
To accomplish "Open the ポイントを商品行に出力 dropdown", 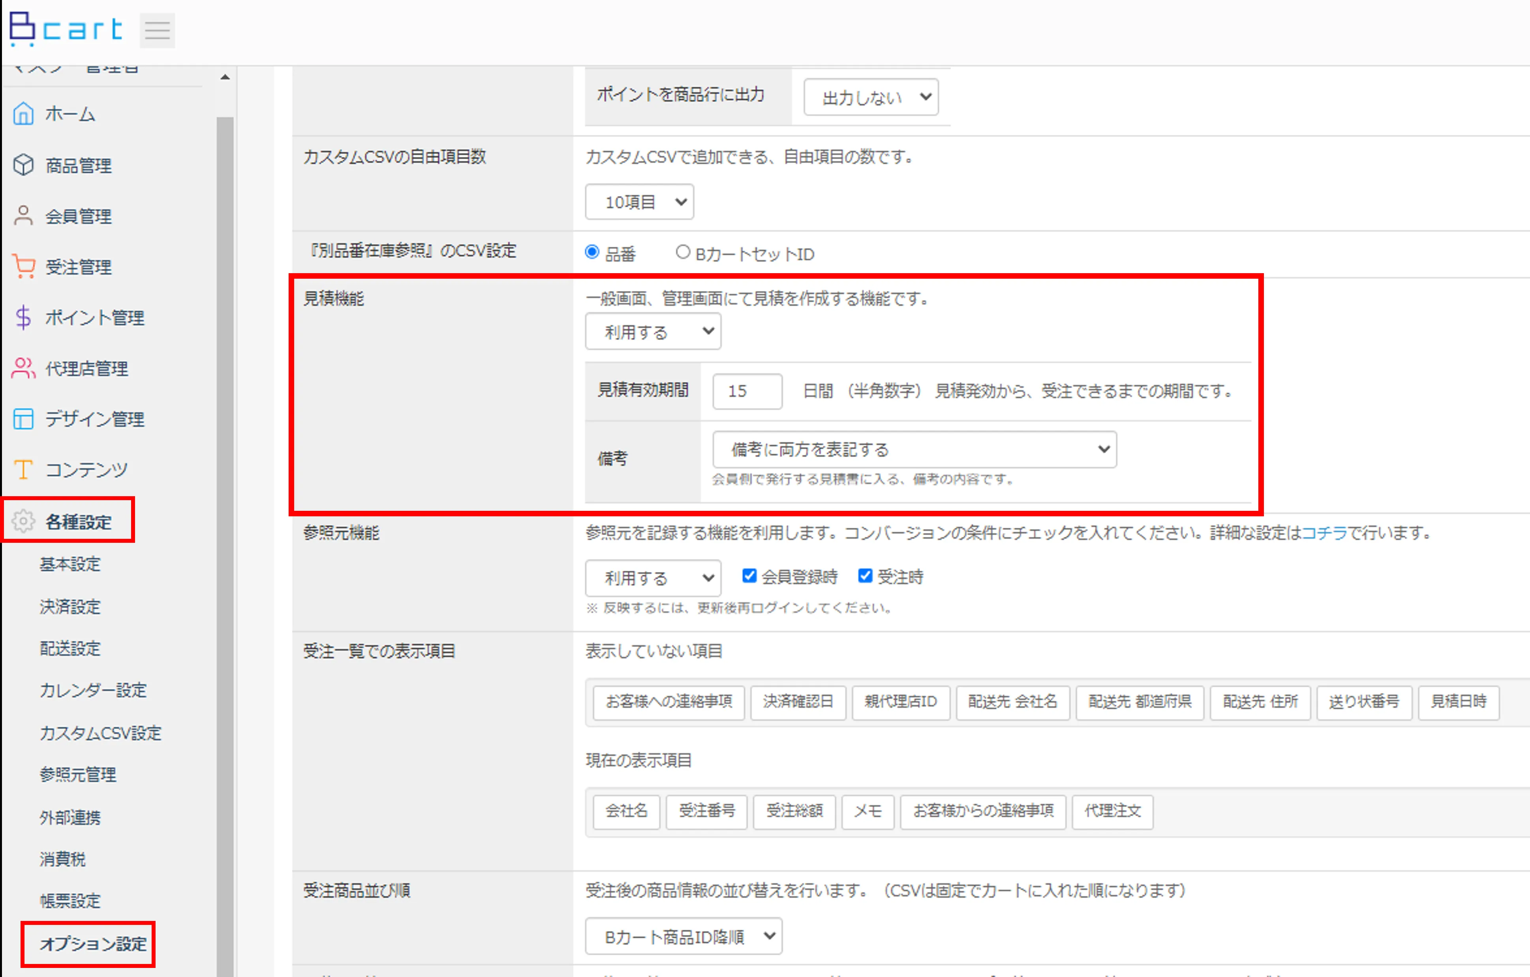I will click(x=871, y=97).
